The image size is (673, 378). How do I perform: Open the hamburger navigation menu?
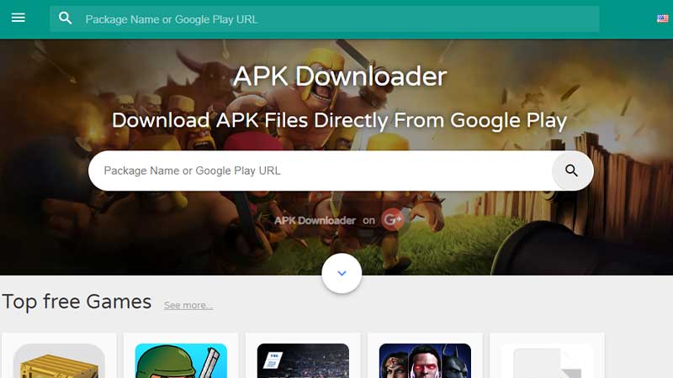tap(18, 18)
